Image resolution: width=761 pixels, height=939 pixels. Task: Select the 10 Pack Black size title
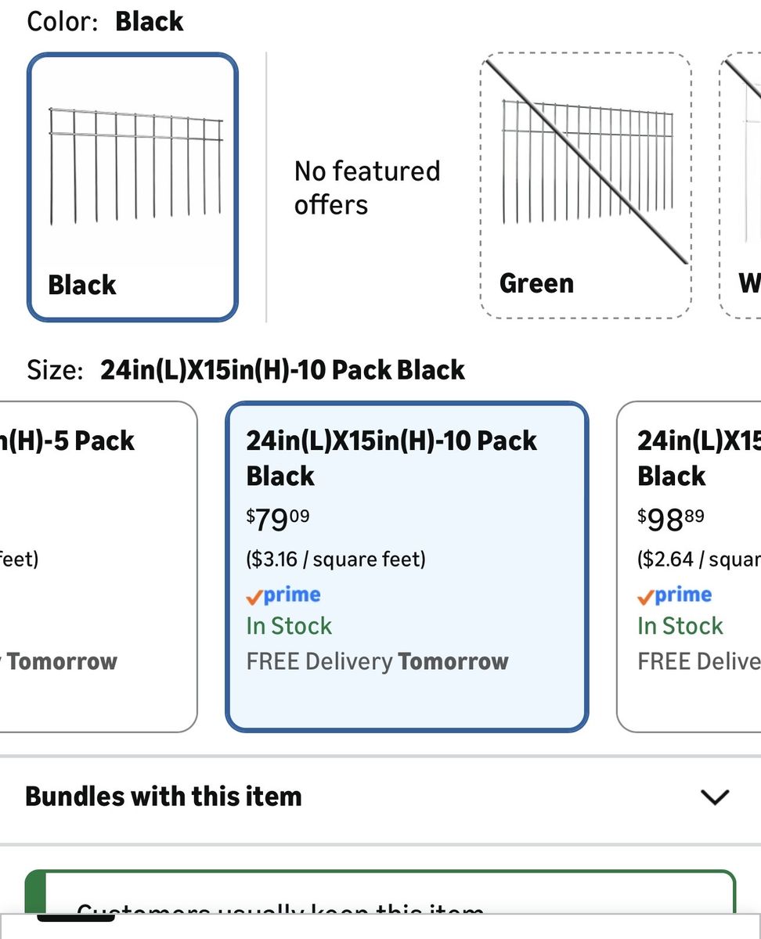pyautogui.click(x=391, y=458)
